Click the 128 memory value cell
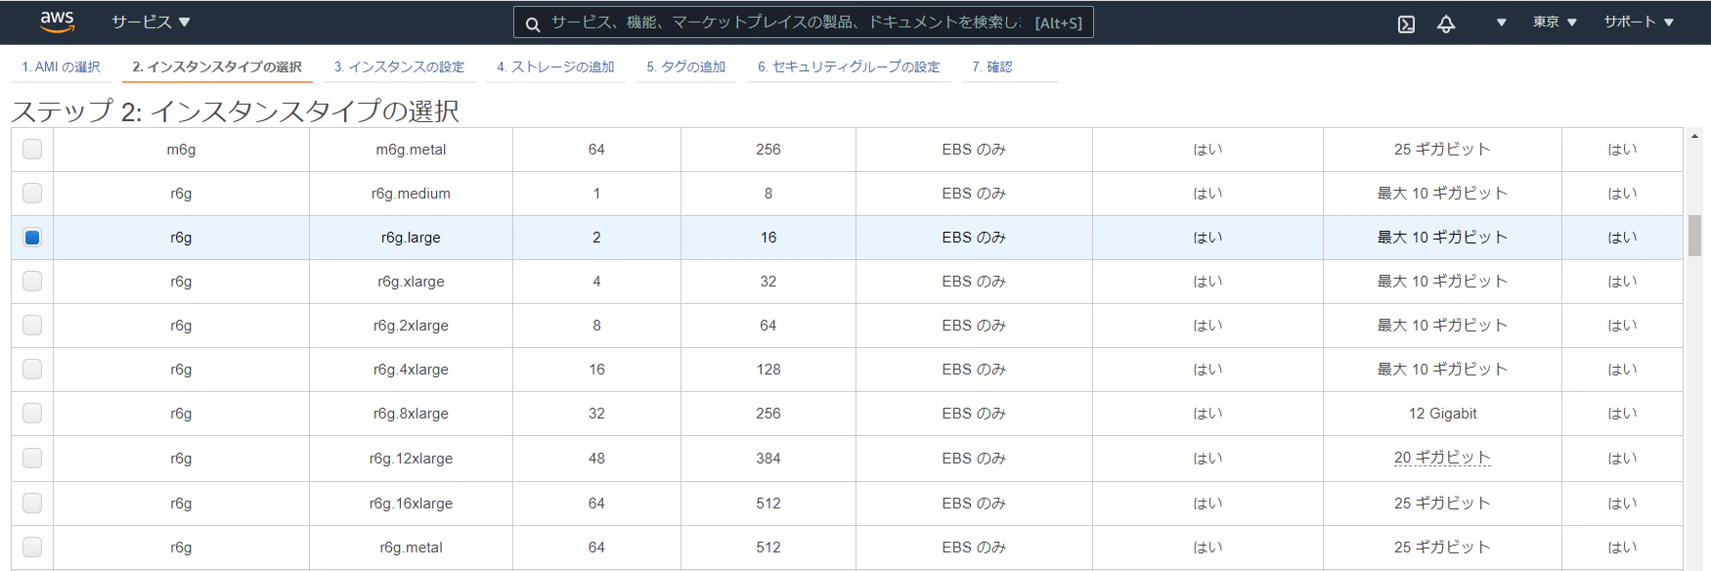This screenshot has width=1711, height=571. coord(768,370)
